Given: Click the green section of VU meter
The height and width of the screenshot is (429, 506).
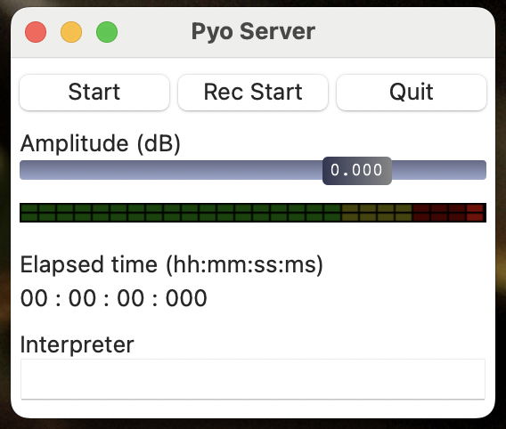Looking at the screenshot, I should tap(181, 213).
